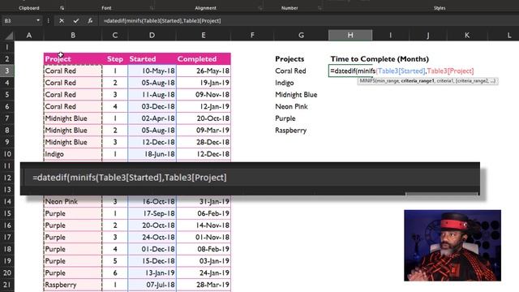Click into the formula bar text

tap(162, 20)
